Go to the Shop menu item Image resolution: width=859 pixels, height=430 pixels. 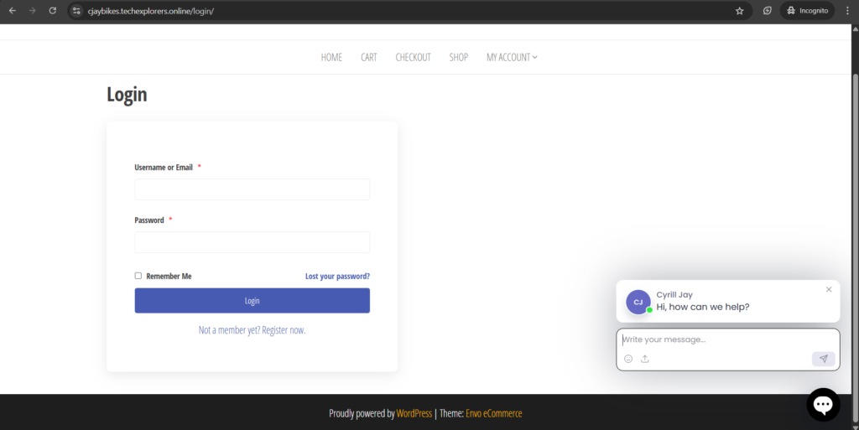coord(458,57)
